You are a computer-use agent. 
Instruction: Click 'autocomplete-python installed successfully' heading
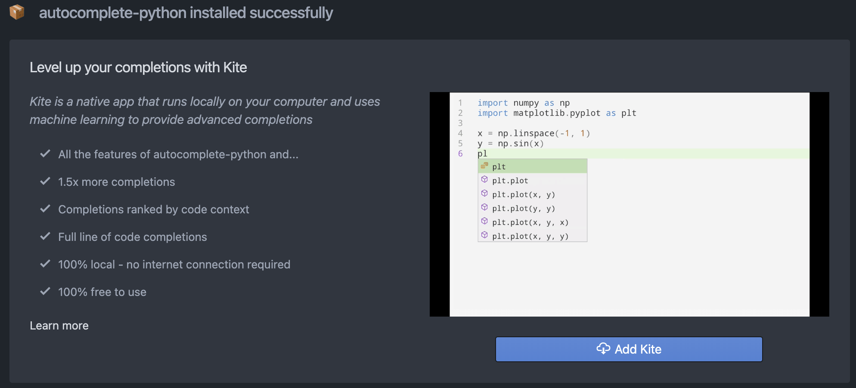pos(186,13)
